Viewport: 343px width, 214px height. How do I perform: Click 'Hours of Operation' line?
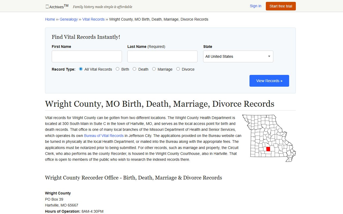pyautogui.click(x=74, y=211)
